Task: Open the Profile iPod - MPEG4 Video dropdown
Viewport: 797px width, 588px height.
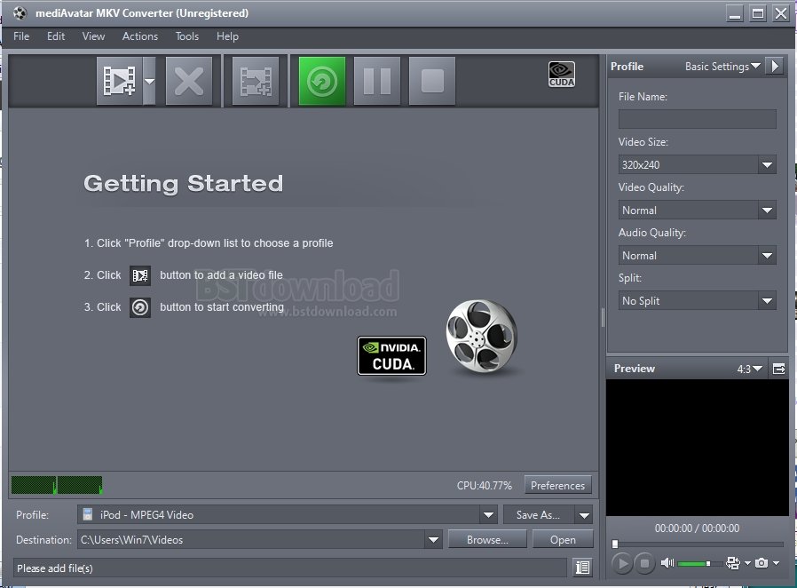Action: click(x=288, y=515)
